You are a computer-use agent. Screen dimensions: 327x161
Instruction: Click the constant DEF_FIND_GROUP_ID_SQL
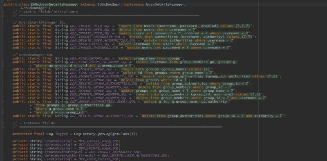92,73
